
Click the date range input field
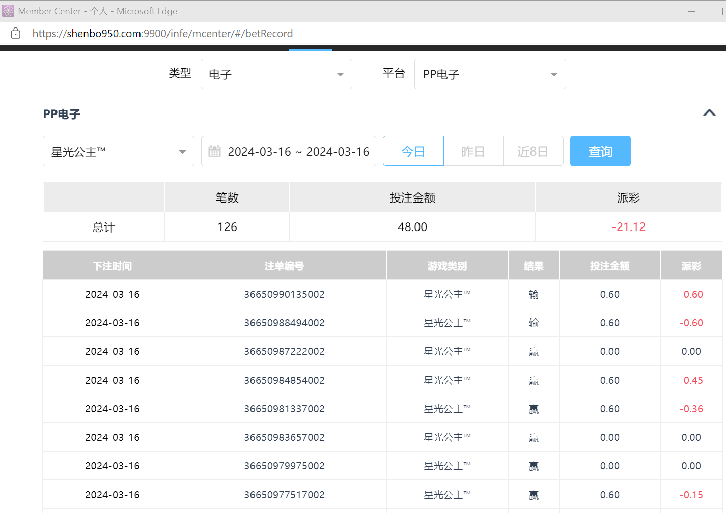coord(298,152)
